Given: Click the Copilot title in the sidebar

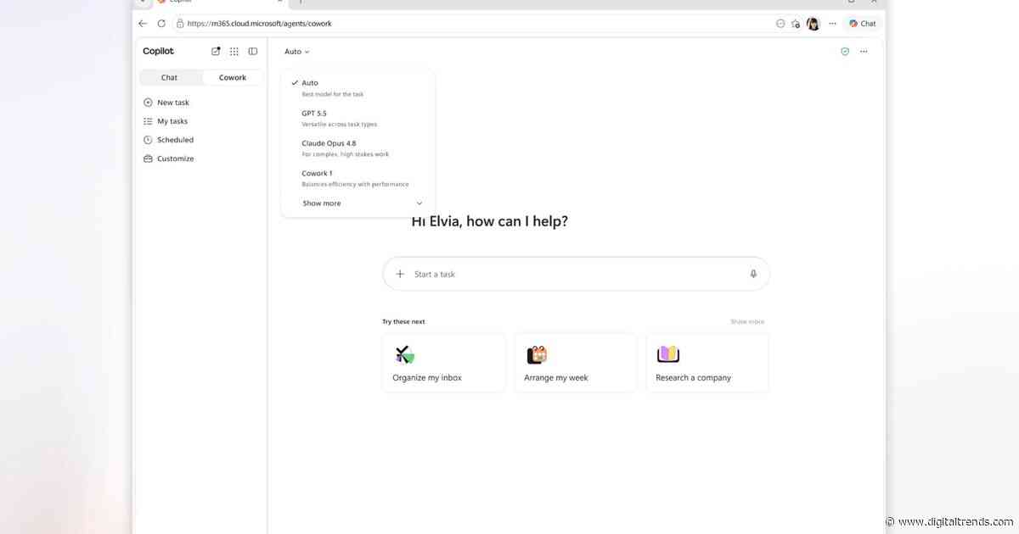Looking at the screenshot, I should pyautogui.click(x=158, y=52).
